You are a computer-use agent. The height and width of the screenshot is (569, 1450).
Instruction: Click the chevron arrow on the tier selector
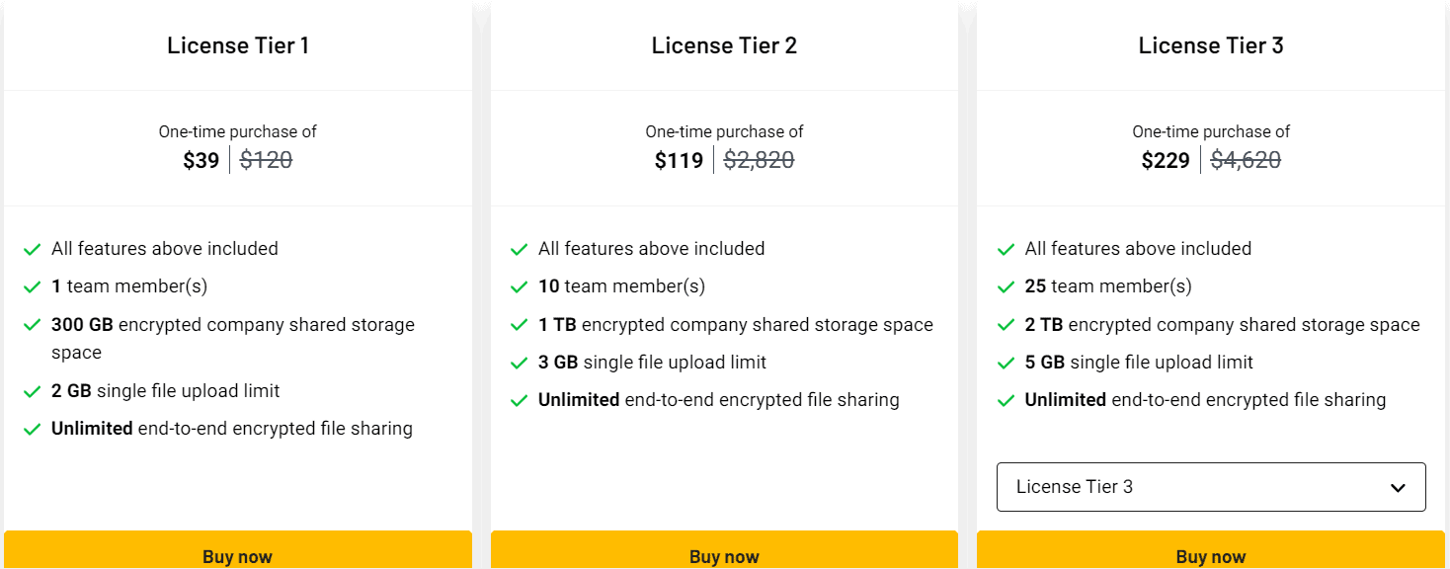(x=1397, y=487)
